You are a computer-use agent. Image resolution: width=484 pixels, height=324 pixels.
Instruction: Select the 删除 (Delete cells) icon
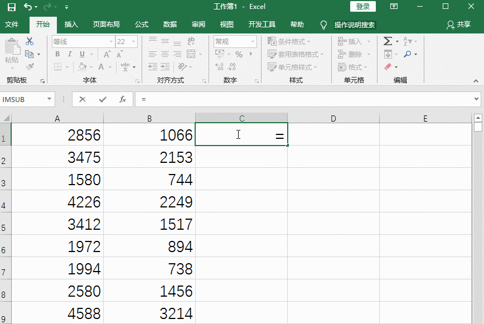[x=351, y=54]
